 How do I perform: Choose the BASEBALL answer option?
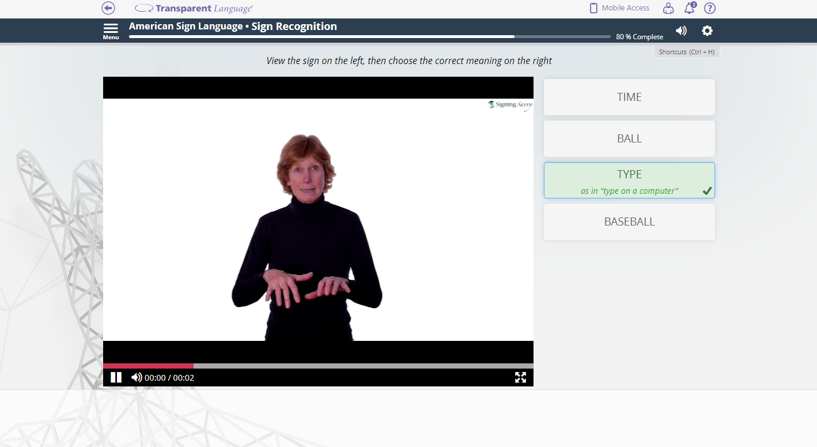coord(629,221)
